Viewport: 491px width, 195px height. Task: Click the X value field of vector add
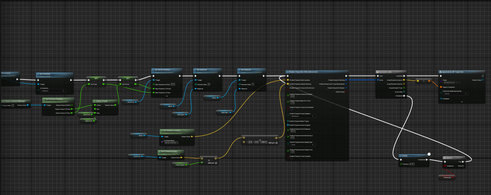click(x=250, y=142)
